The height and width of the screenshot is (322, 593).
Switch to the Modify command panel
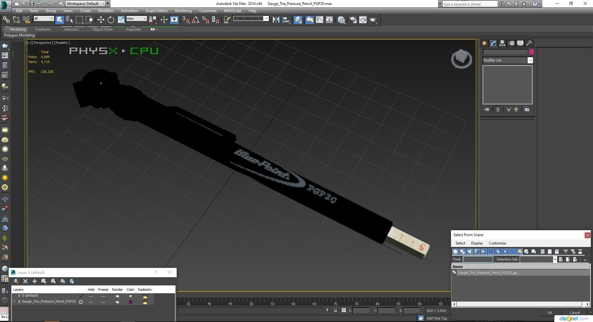[x=493, y=43]
